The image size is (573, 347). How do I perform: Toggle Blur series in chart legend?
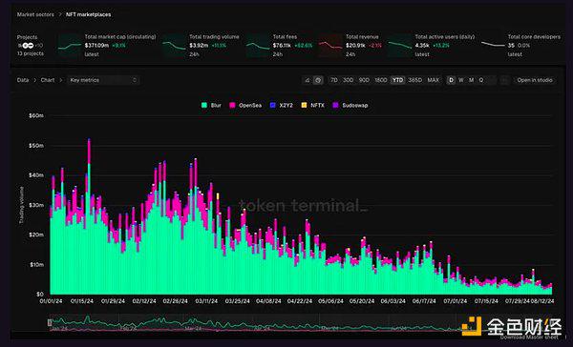[211, 106]
